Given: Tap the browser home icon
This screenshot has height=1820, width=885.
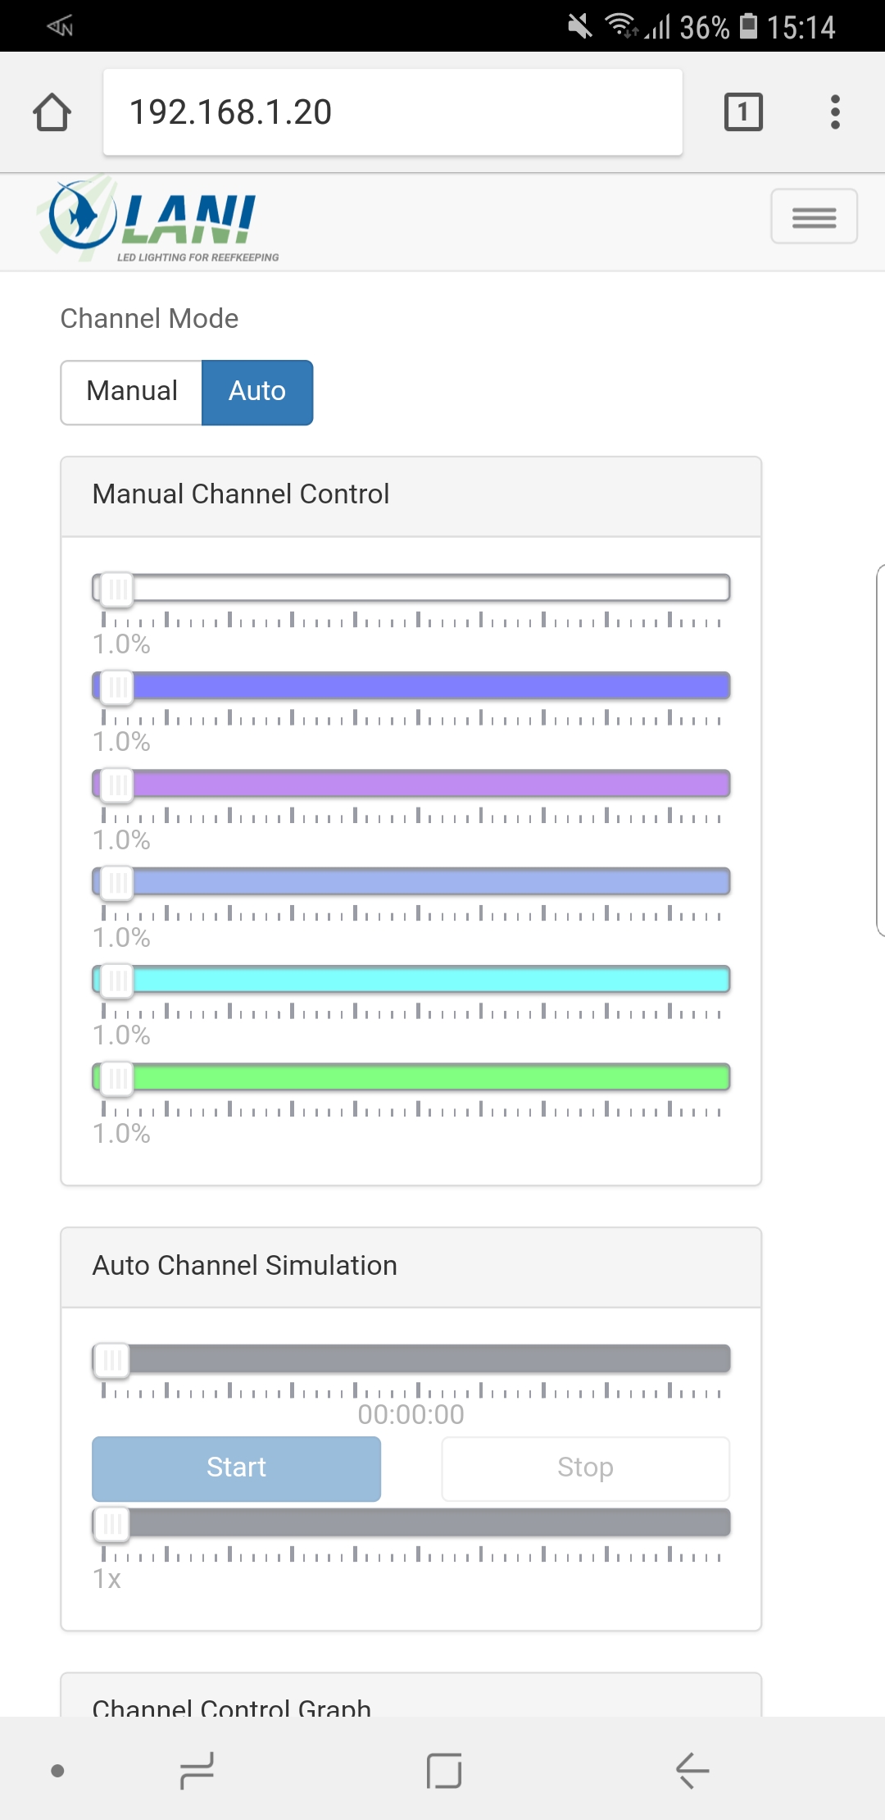Looking at the screenshot, I should pos(52,112).
